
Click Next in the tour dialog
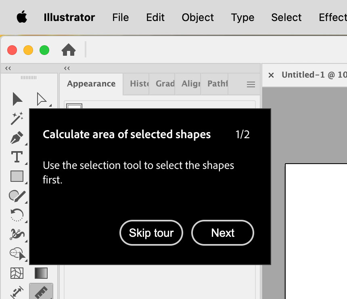click(222, 233)
